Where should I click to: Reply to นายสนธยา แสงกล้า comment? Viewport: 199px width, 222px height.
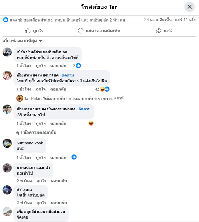(59, 181)
